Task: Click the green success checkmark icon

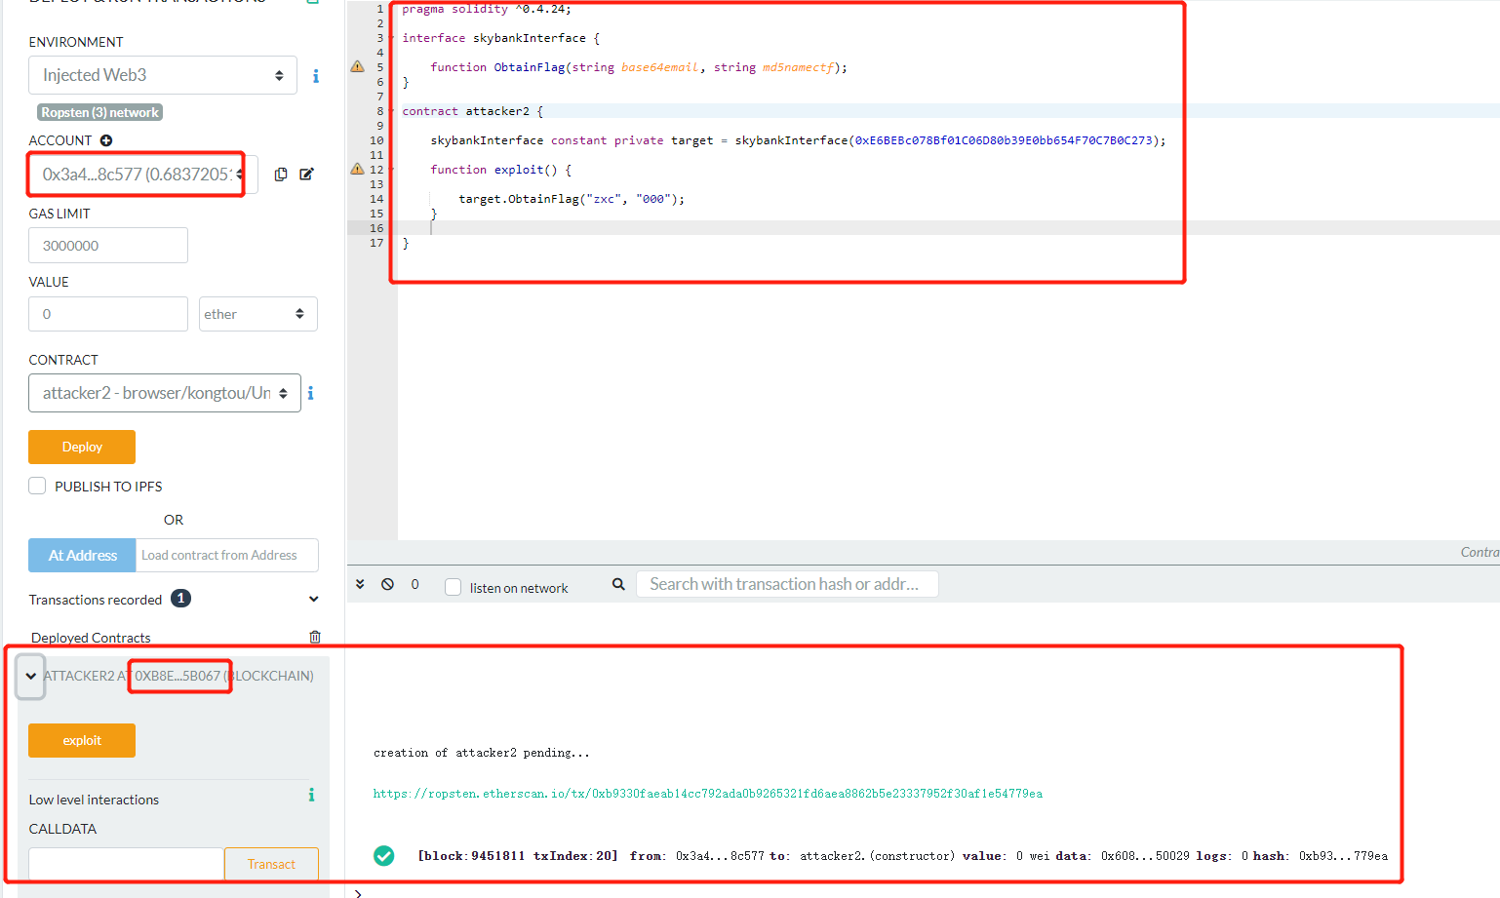Action: (384, 855)
